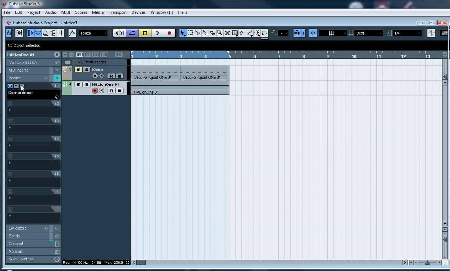
Task: Select the Glue tool
Action: click(x=205, y=33)
